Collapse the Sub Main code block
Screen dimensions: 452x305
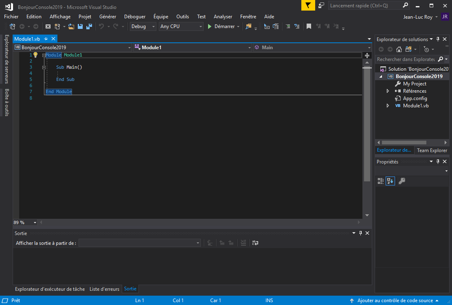click(44, 68)
